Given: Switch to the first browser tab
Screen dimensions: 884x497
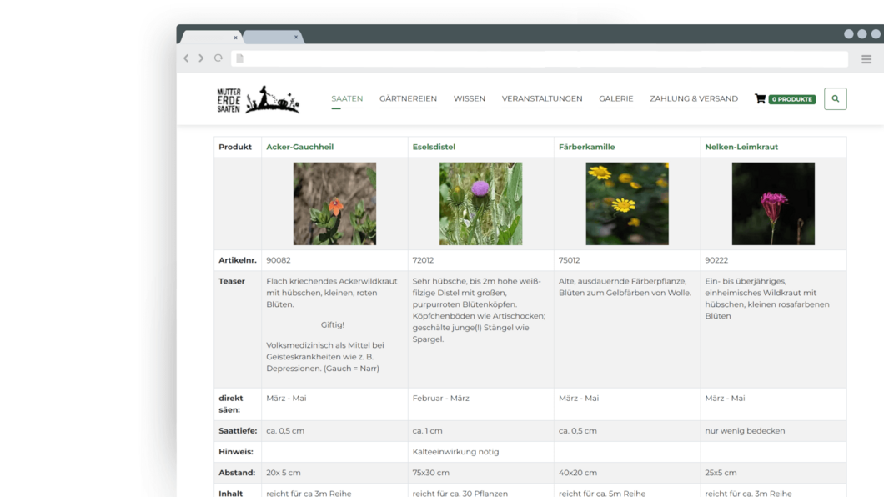Looking at the screenshot, I should tap(208, 36).
